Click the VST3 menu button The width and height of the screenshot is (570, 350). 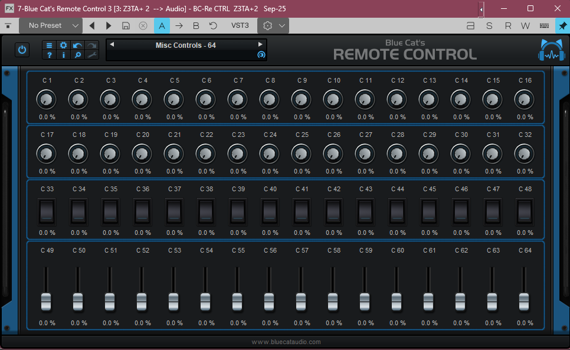coord(240,25)
